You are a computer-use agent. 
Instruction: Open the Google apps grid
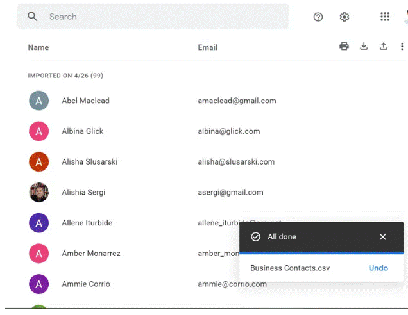click(385, 17)
